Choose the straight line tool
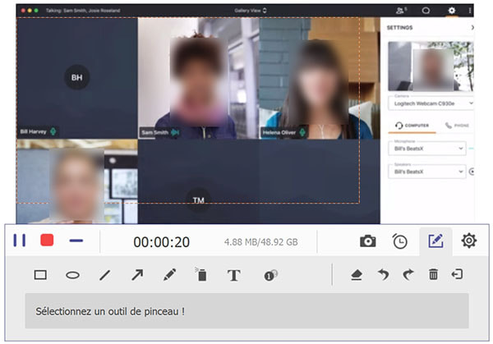Viewport: 493px width, 344px height. (104, 275)
